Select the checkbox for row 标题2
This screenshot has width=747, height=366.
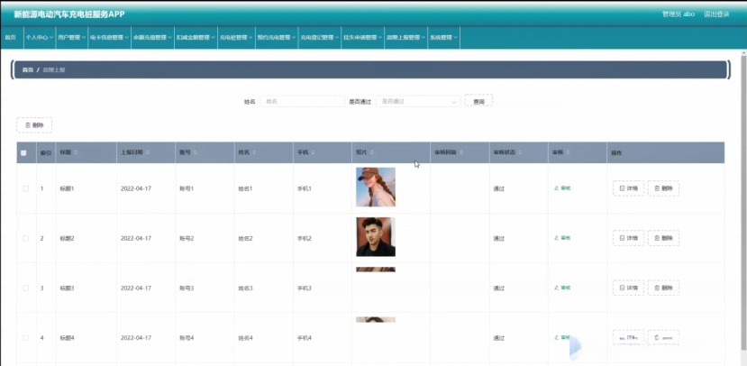26,238
